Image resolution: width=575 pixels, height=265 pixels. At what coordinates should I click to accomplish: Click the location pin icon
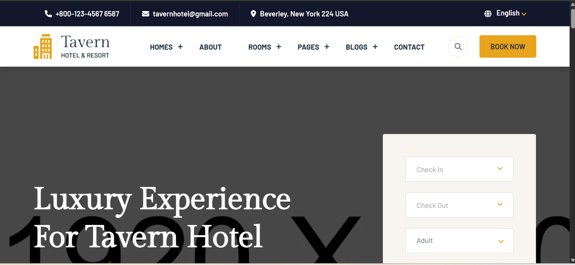[253, 14]
